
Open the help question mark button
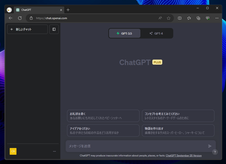(215, 152)
